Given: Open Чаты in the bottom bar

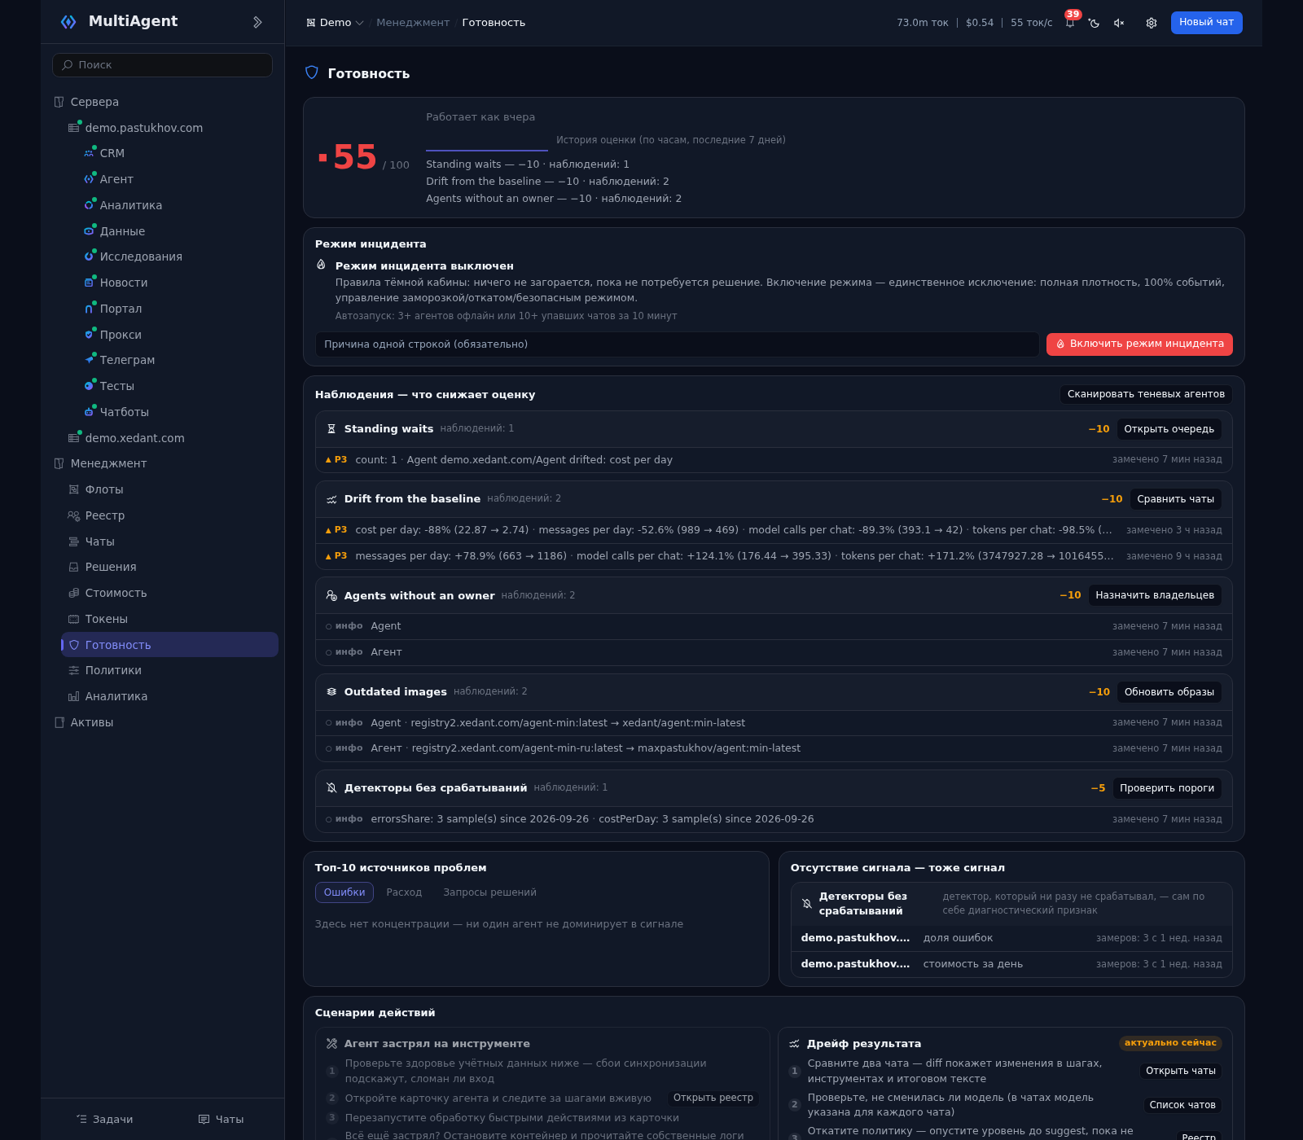Looking at the screenshot, I should 222,1120.
